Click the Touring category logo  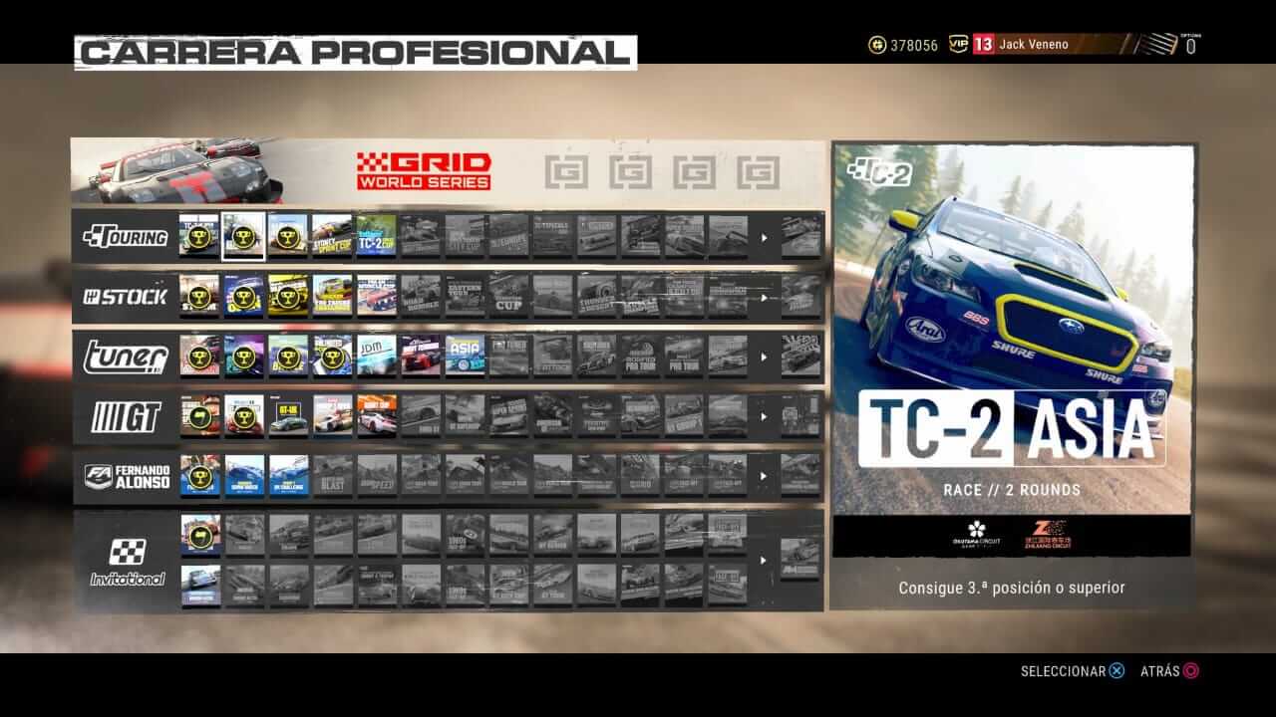(125, 237)
